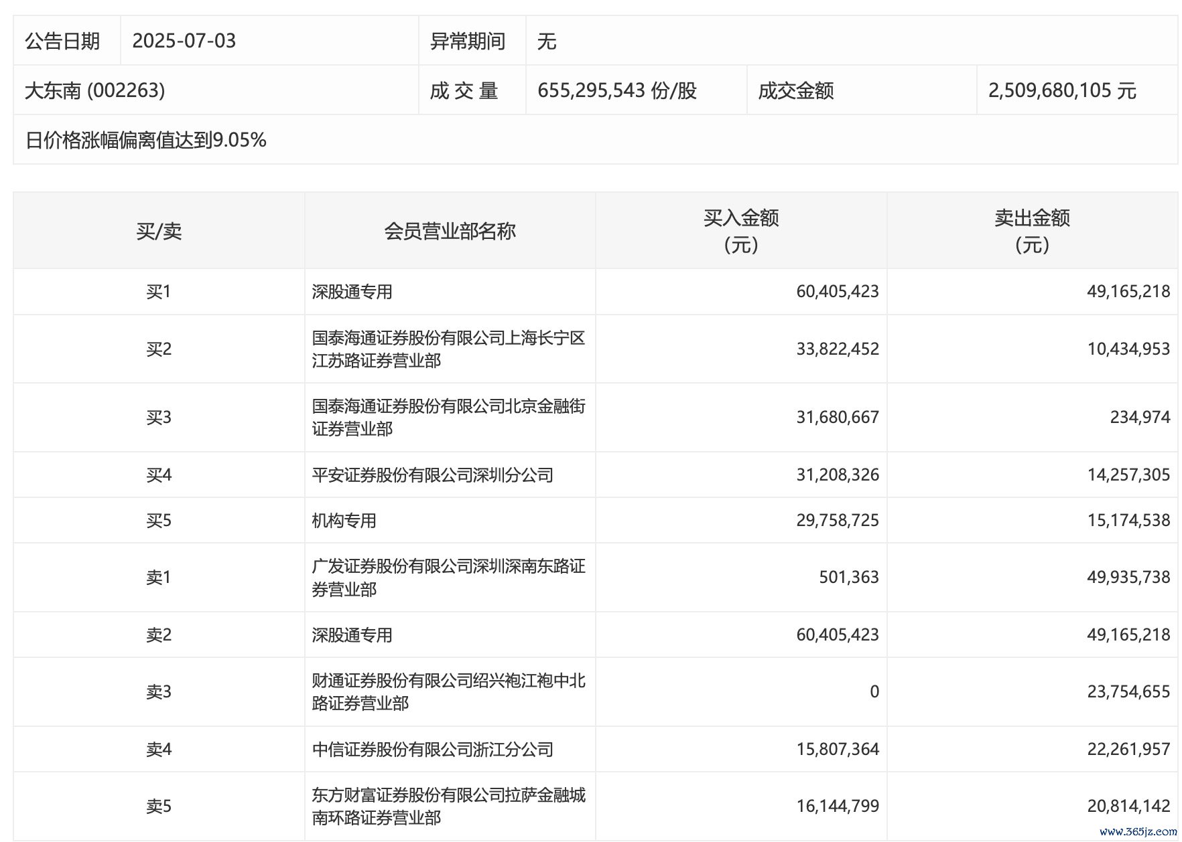The height and width of the screenshot is (842, 1182).
Task: Click 中信证券股份有限公司浙江分公司 cell
Action: tap(432, 749)
